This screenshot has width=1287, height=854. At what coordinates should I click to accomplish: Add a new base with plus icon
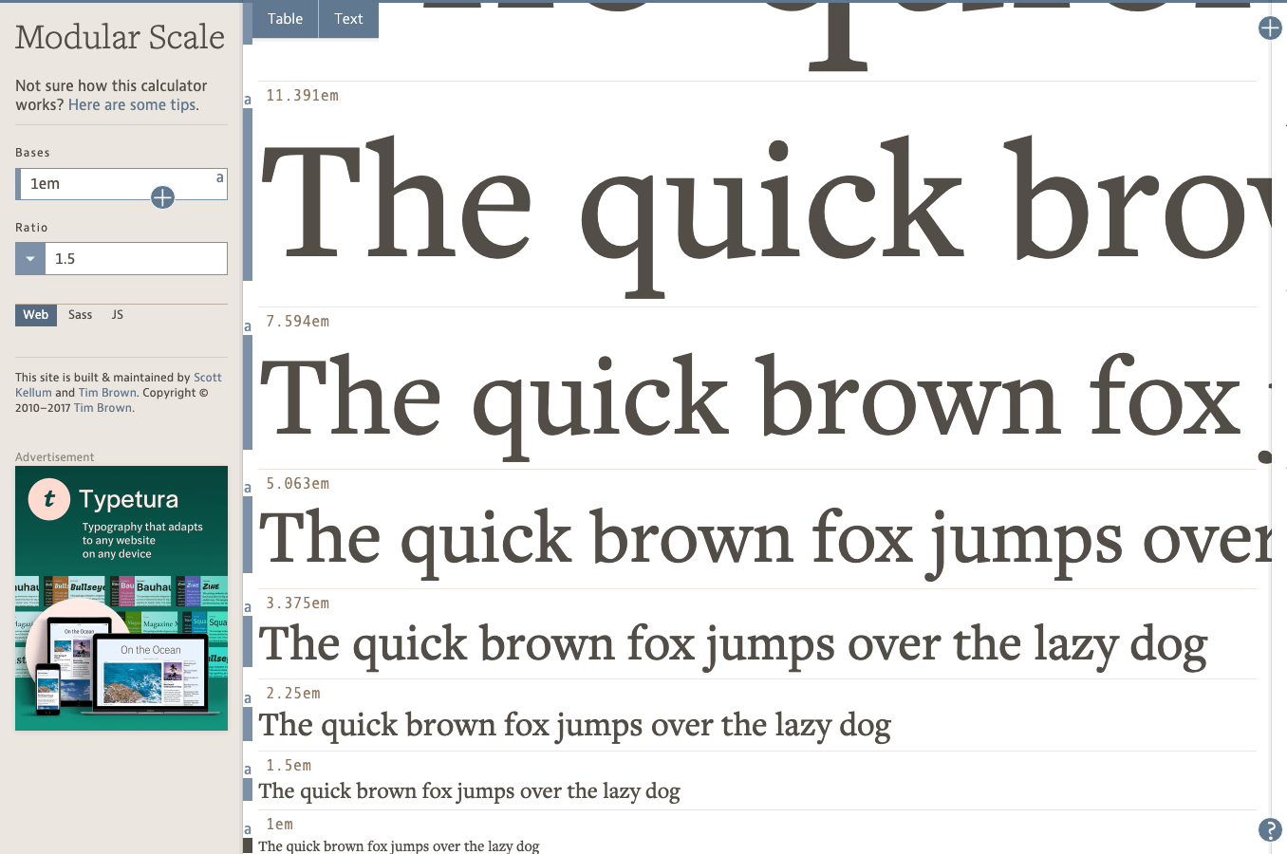coord(162,197)
